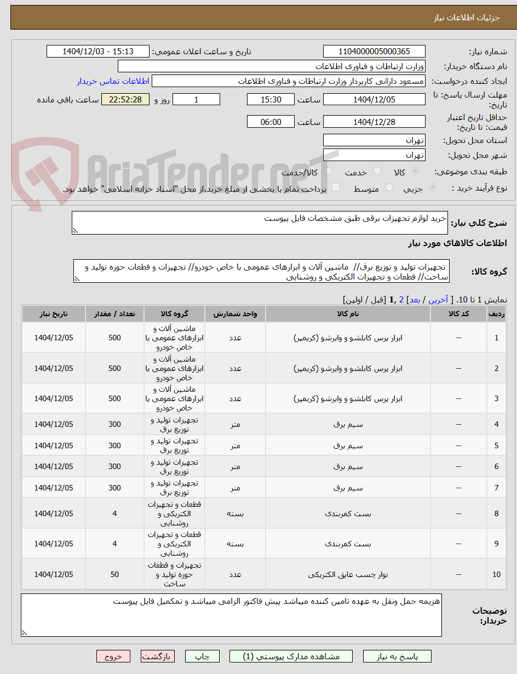Click the شماره نیاز field
Image resolution: width=517 pixels, height=674 pixels.
coord(374,52)
